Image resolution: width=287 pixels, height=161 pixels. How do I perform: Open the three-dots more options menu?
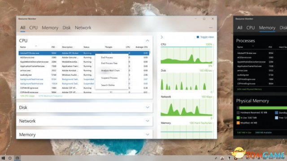point(211,28)
